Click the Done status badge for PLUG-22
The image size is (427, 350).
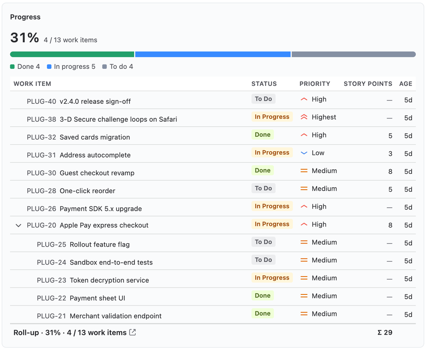point(262,296)
